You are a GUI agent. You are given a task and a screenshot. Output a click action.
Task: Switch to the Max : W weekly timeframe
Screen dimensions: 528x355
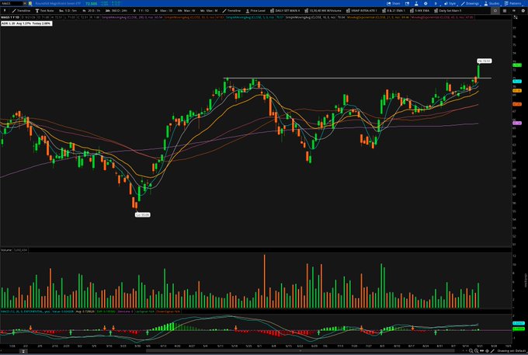[186, 10]
